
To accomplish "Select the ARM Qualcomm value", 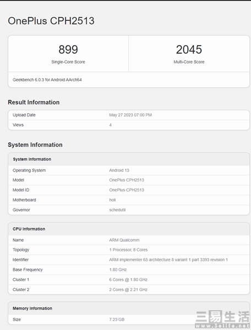I will [124, 240].
